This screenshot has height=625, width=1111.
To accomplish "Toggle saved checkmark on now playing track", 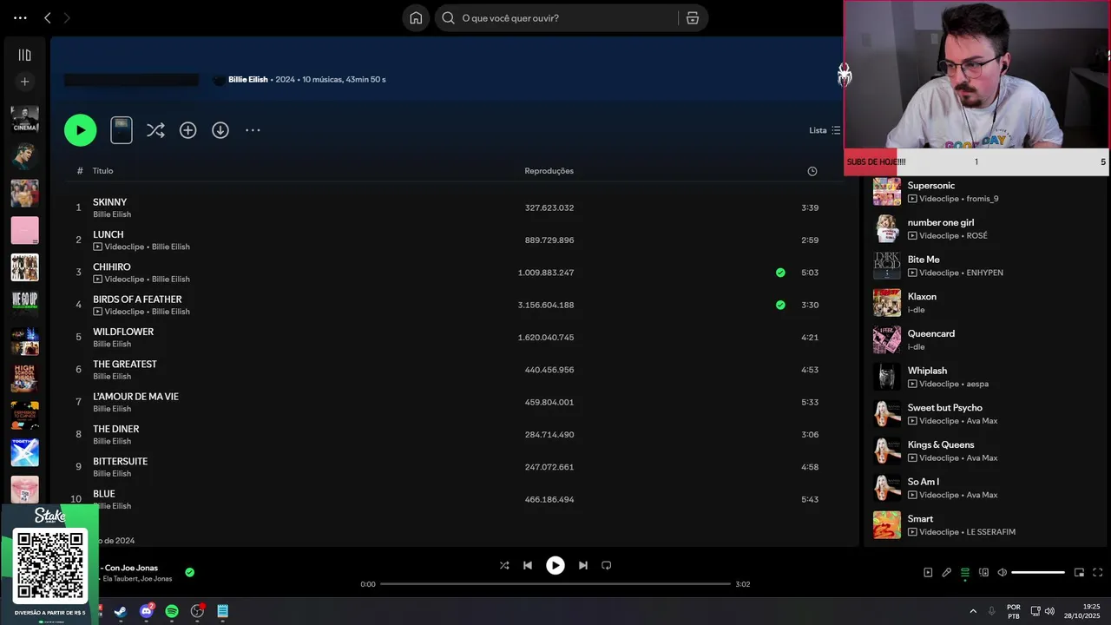I will [x=189, y=572].
